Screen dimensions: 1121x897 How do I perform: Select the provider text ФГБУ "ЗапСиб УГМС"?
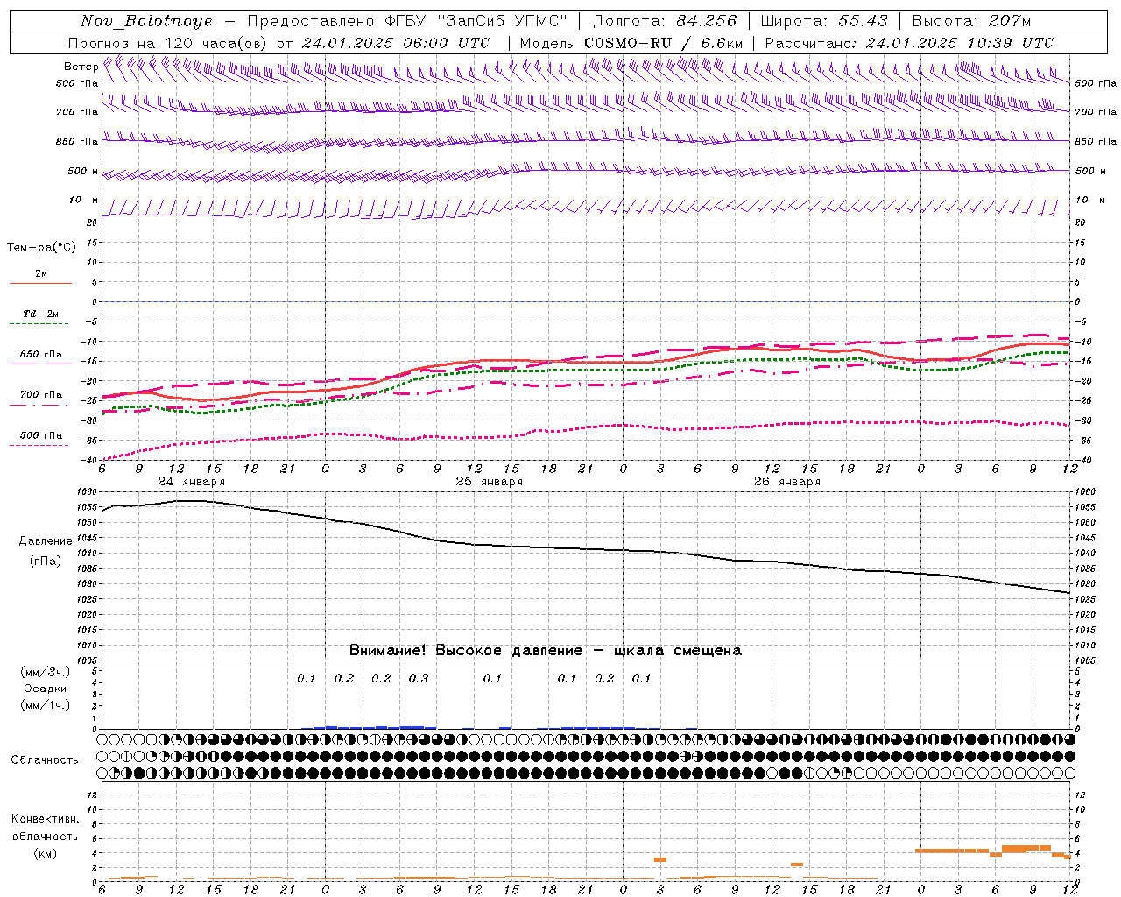[x=476, y=21]
